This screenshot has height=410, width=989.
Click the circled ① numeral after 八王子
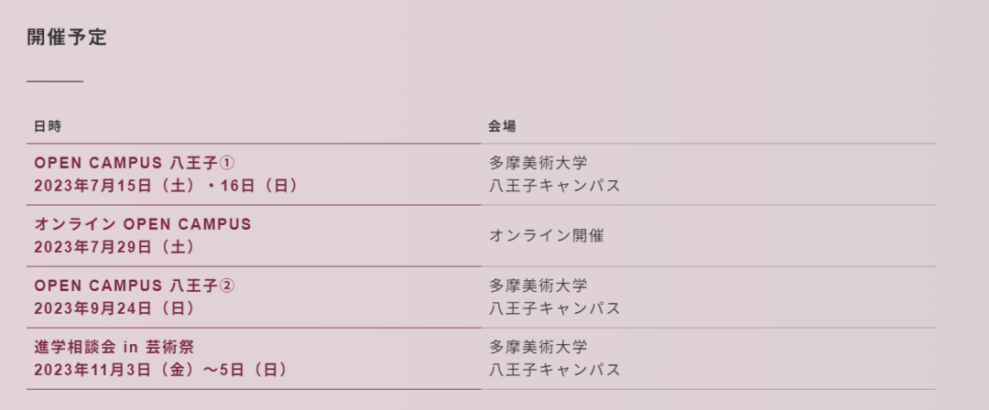pyautogui.click(x=227, y=164)
